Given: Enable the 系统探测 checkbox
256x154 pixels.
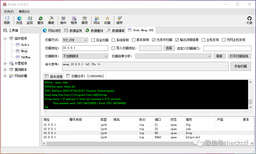Looking at the screenshot, I should tap(113, 40).
